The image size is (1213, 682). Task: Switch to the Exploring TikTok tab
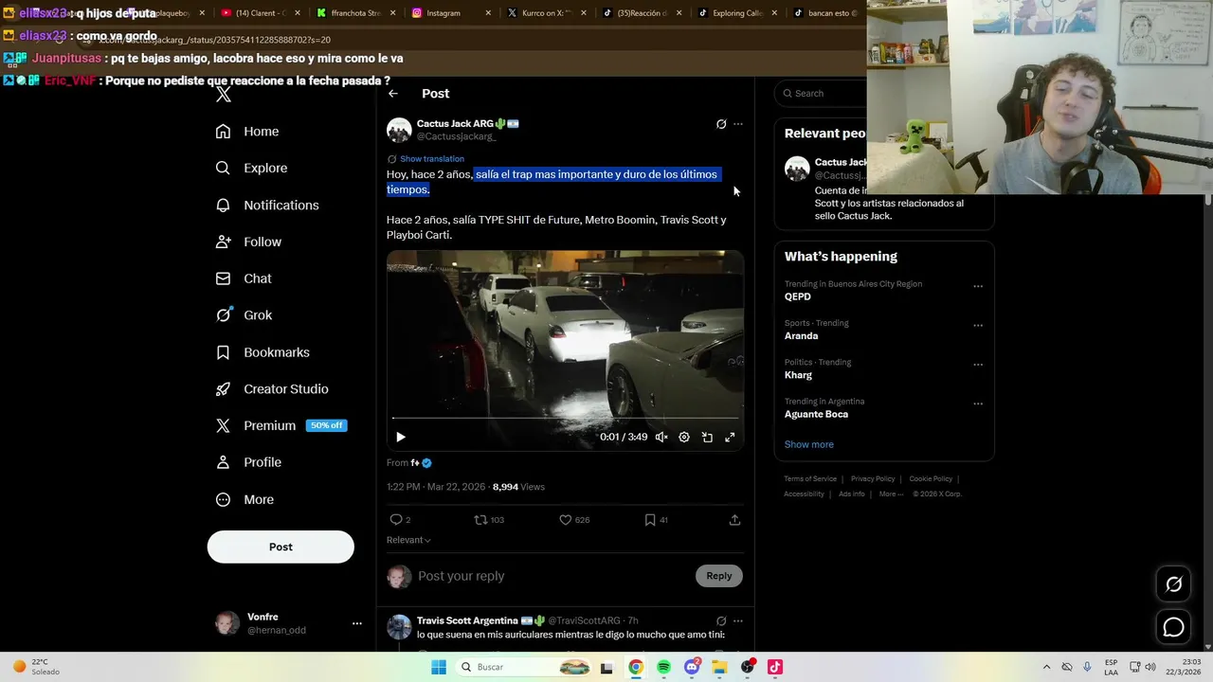pos(736,13)
